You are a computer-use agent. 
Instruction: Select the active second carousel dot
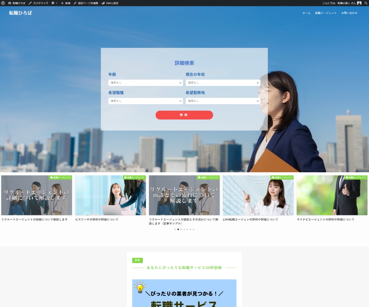178,229
